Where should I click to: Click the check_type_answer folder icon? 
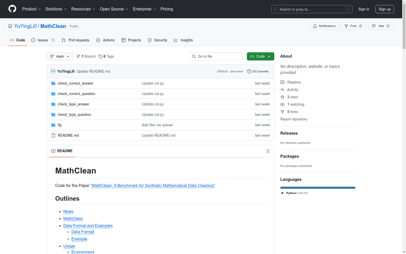pos(53,104)
